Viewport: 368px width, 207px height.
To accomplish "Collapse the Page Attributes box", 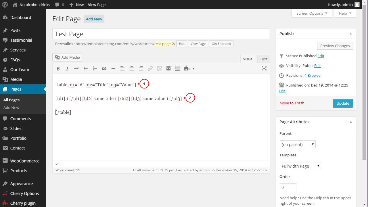I will (351, 122).
